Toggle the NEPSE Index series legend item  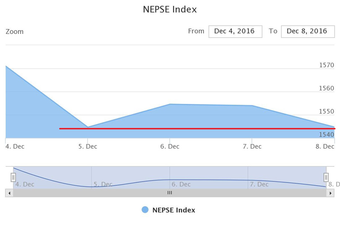pyautogui.click(x=168, y=210)
